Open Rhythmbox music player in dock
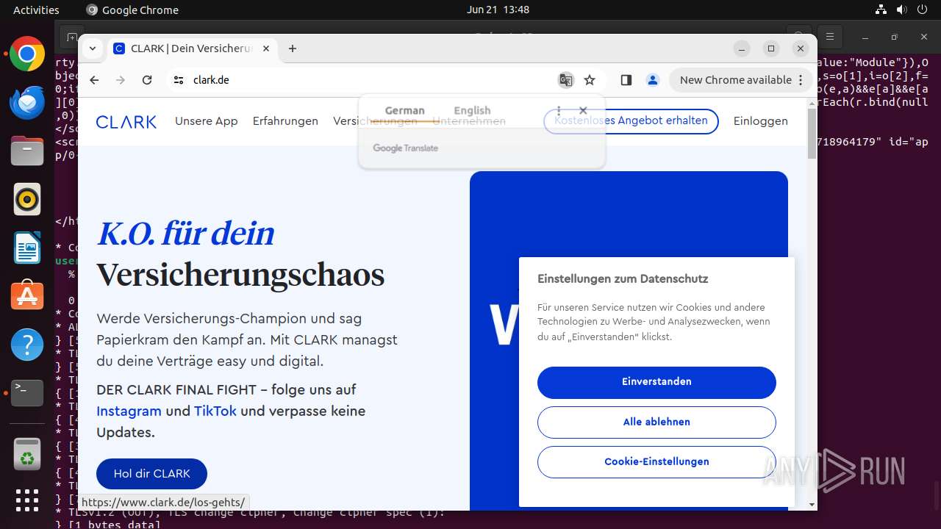Viewport: 941px width, 529px height. (27, 199)
